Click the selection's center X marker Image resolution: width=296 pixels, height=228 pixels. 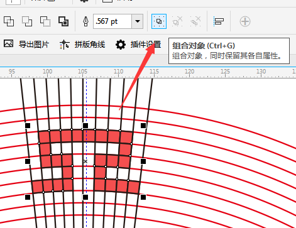point(85,161)
